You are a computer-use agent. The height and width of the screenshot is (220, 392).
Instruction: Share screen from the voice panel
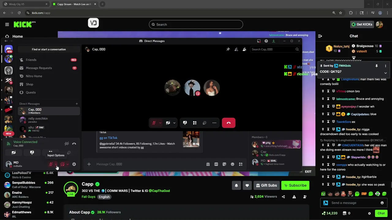click(x=32, y=152)
